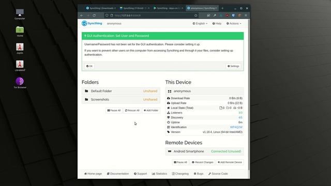Click the Version tag icon
The height and width of the screenshot is (186, 331).
coord(169,132)
